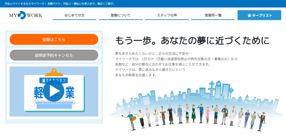The height and width of the screenshot is (138, 286).
Task: Click the paragraph line あなたの熱意を応援します。
Action: 136,75
